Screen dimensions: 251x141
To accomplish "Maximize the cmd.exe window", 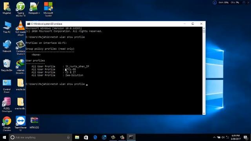I will 193,23.
